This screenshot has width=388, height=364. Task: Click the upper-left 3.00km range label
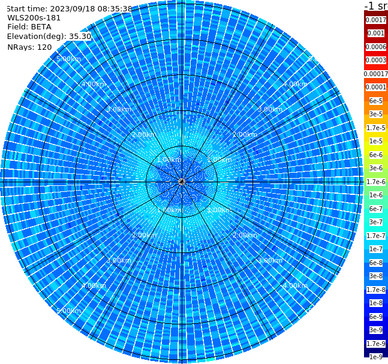click(119, 109)
